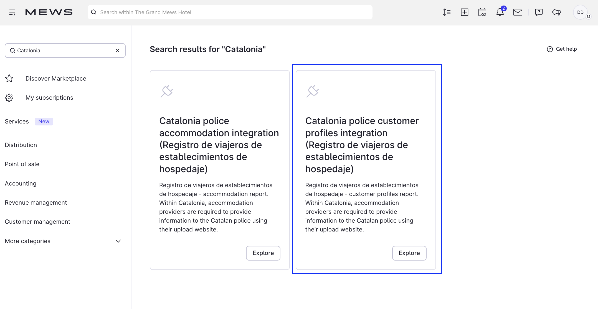Click the magnifier icon in the top search bar
This screenshot has width=598, height=309.
coord(94,12)
